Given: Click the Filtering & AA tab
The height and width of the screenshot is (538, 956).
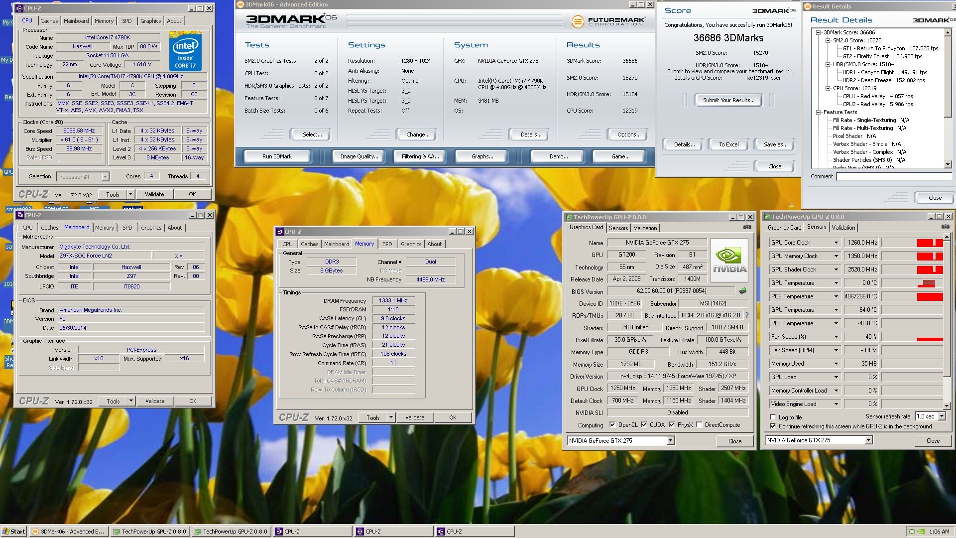Looking at the screenshot, I should coord(421,156).
